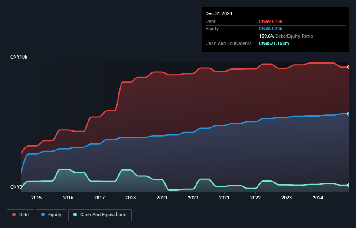This screenshot has height=228, width=356.
Task: Click the 159.6% Debt/Equity Ratio text
Action: click(286, 36)
